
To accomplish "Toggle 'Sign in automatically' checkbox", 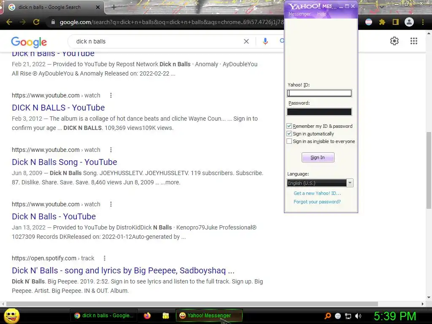I will tap(289, 134).
